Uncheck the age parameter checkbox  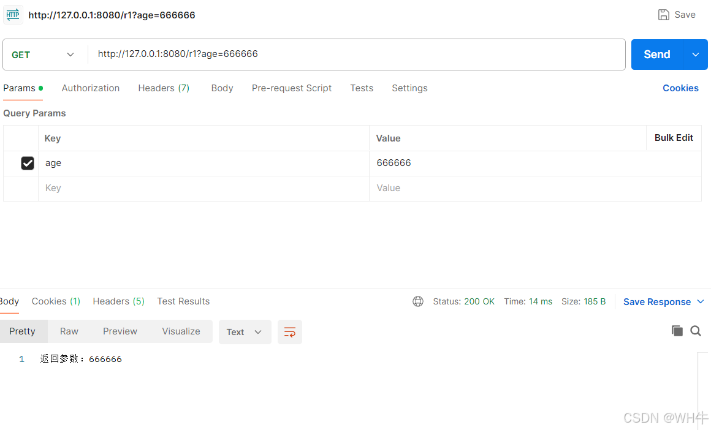[28, 163]
